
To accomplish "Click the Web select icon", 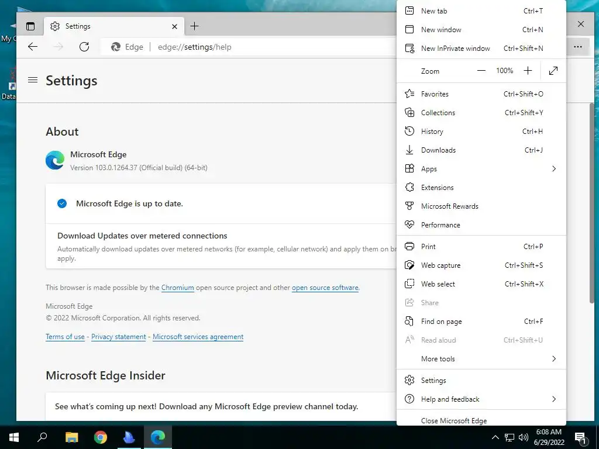I will (x=409, y=284).
